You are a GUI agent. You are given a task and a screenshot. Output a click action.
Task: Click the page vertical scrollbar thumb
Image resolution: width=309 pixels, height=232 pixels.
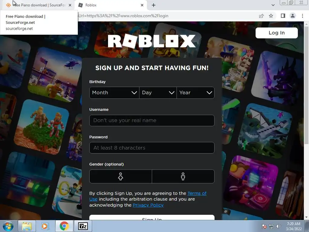click(306, 85)
